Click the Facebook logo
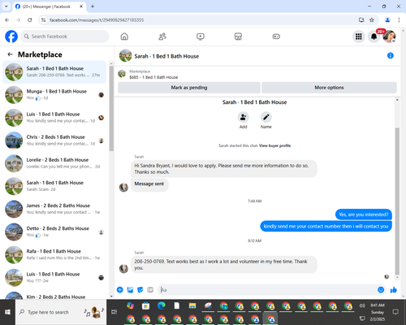 click(11, 37)
